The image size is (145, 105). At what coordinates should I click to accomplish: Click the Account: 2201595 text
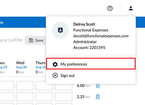tap(89, 47)
